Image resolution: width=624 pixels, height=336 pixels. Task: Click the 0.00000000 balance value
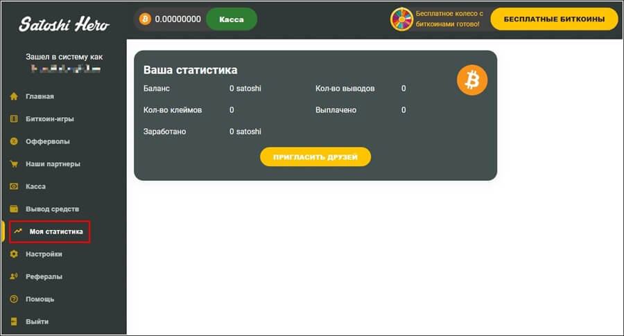(x=178, y=19)
